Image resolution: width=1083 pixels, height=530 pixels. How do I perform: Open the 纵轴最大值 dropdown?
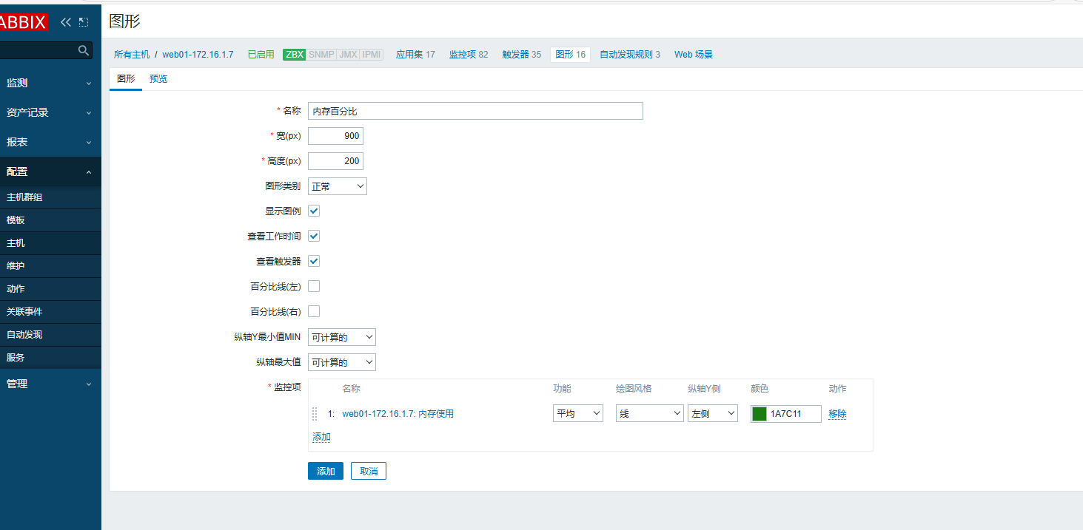(342, 362)
